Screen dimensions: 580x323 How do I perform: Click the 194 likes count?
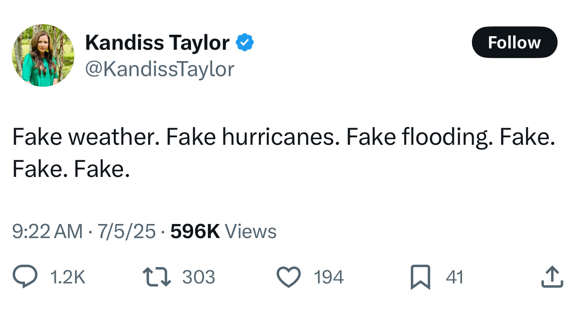tap(329, 277)
